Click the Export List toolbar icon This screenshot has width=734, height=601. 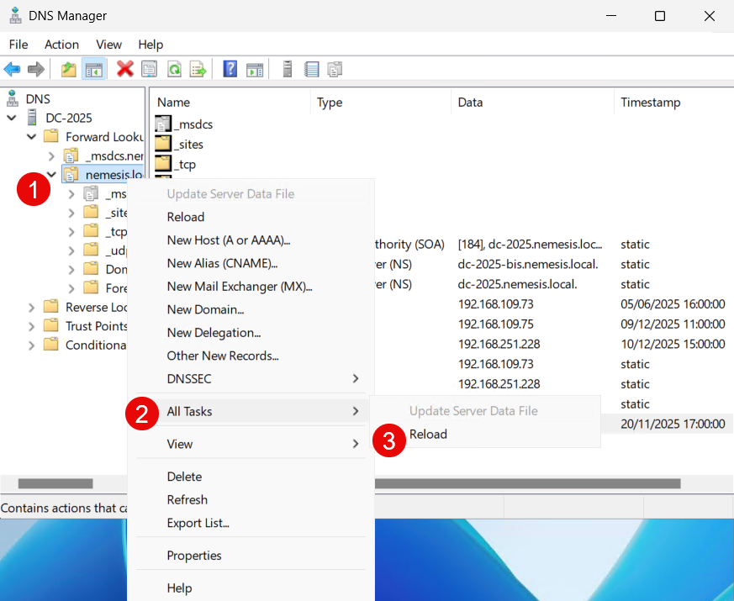click(199, 69)
